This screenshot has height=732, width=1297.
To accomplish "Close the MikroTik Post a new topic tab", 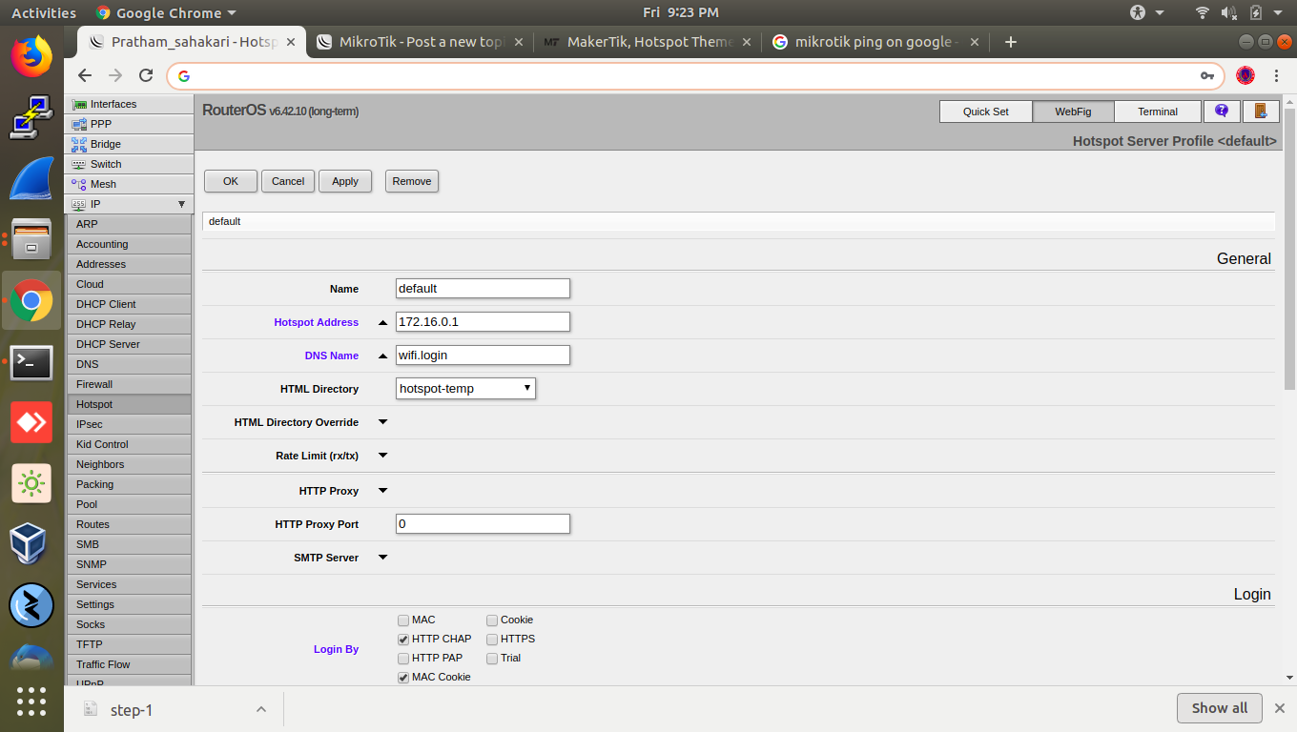I will pyautogui.click(x=519, y=42).
